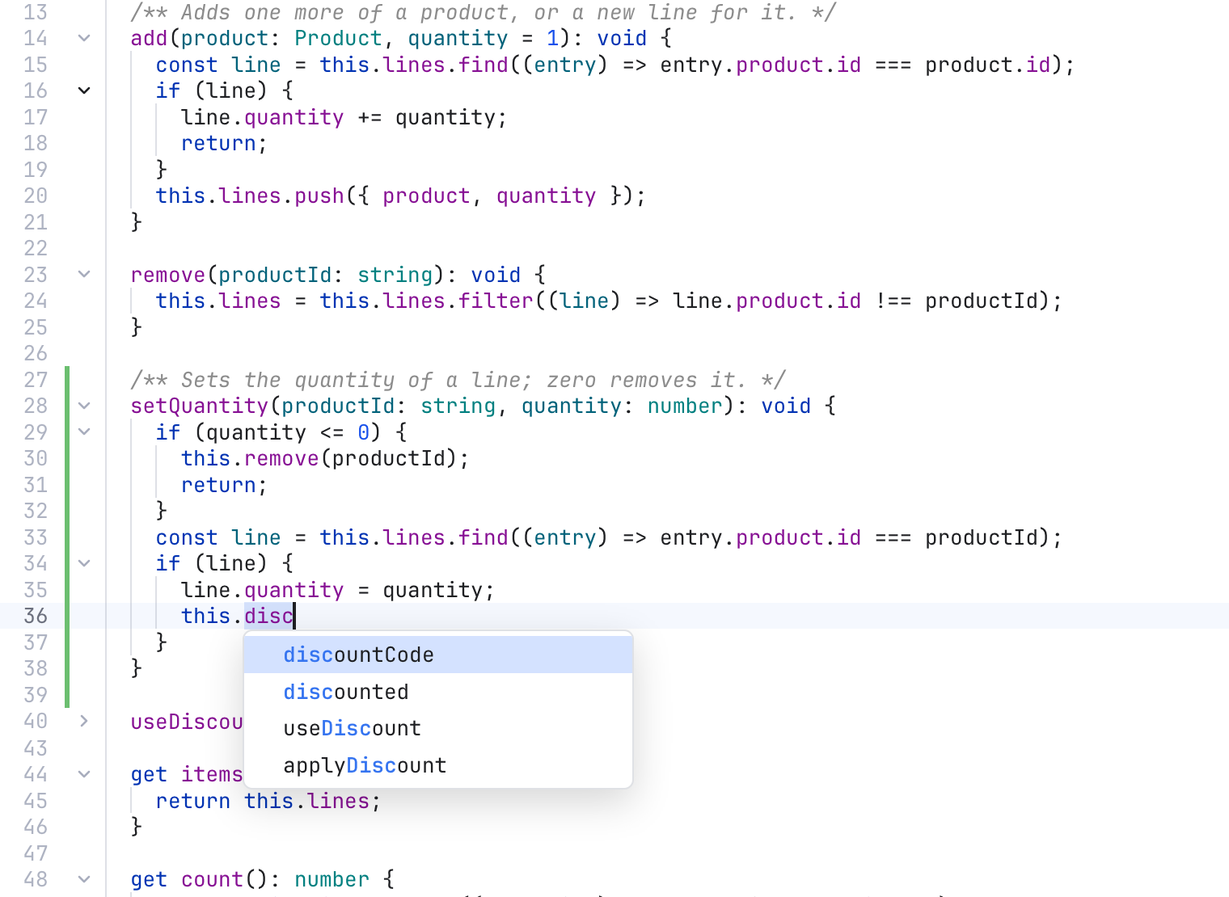
Task: Click the setQuantity method name
Action: pyautogui.click(x=200, y=406)
